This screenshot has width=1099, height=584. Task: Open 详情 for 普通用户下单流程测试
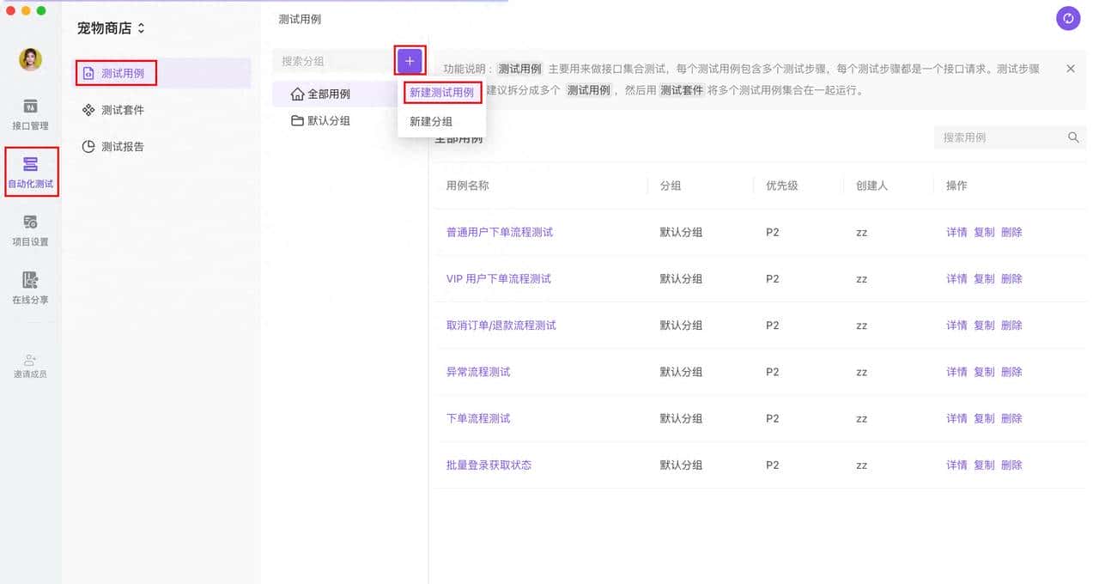pyautogui.click(x=956, y=232)
